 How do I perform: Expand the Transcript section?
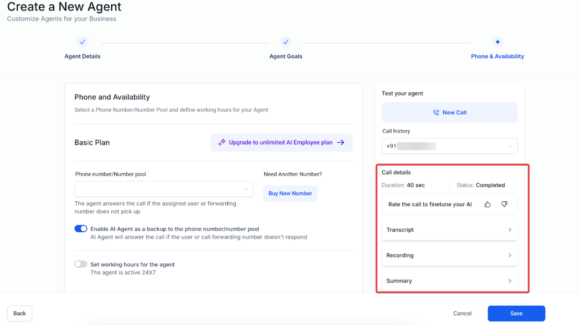click(x=449, y=230)
